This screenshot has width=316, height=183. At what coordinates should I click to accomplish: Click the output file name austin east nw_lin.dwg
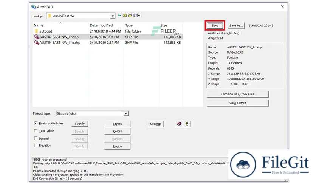(223, 33)
